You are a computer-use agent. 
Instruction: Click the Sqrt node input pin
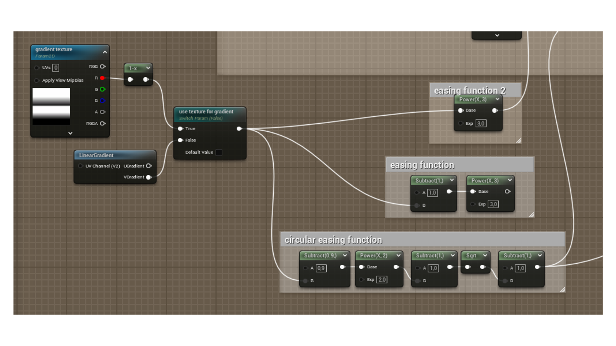468,267
